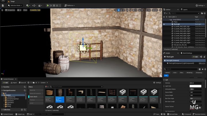Open the viewport hamburger options menu
Screen dimensions: 207x116
2,10
